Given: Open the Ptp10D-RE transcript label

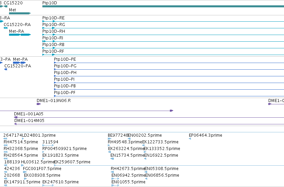Looking at the screenshot, I should [53, 18].
